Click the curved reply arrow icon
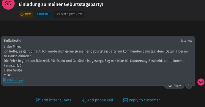This screenshot has height=107, width=205. 170,86
